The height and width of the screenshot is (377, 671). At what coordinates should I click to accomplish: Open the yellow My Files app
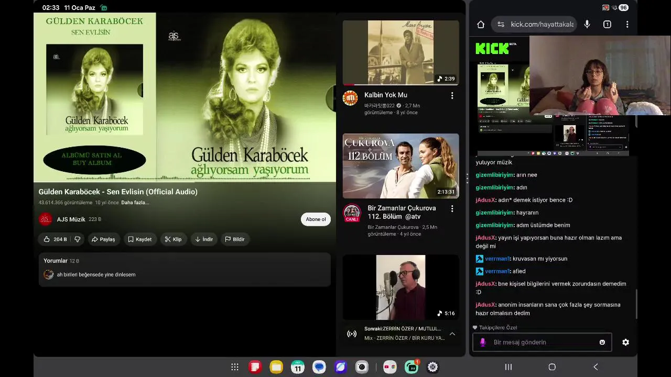(x=276, y=367)
